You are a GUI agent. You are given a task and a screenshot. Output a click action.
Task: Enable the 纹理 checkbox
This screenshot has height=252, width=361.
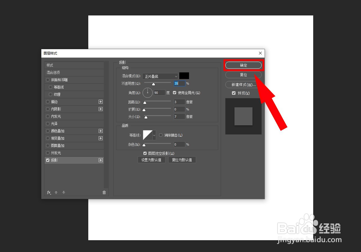[51, 94]
